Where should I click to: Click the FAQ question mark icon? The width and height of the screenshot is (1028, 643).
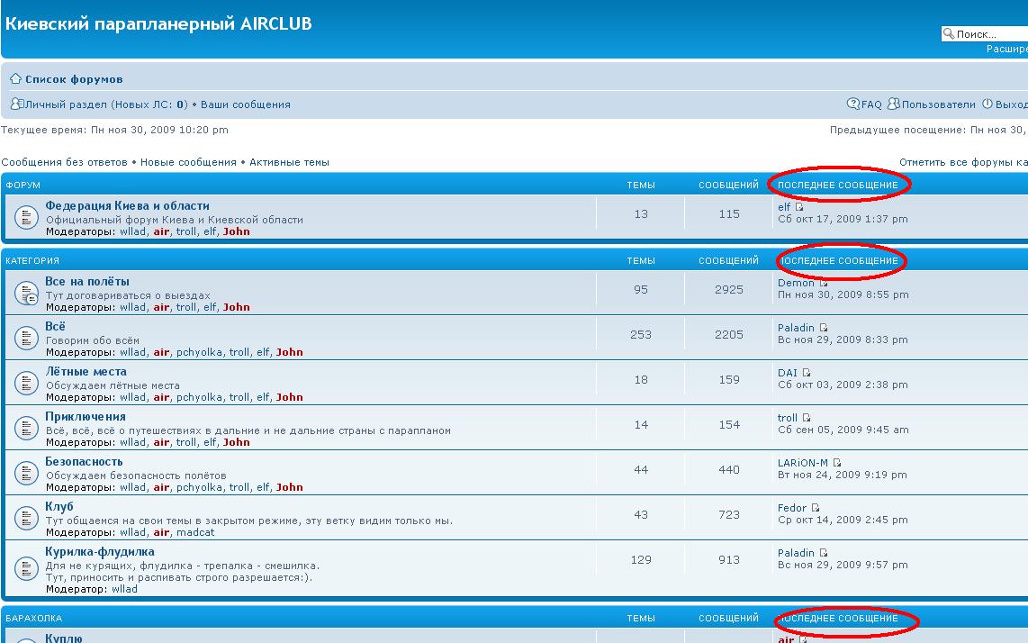point(853,104)
